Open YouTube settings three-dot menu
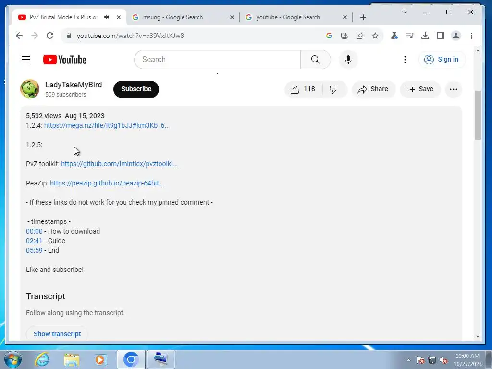 coord(405,59)
